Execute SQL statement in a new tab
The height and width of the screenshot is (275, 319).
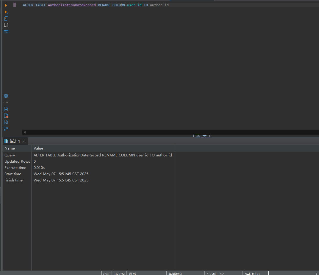tap(6, 12)
